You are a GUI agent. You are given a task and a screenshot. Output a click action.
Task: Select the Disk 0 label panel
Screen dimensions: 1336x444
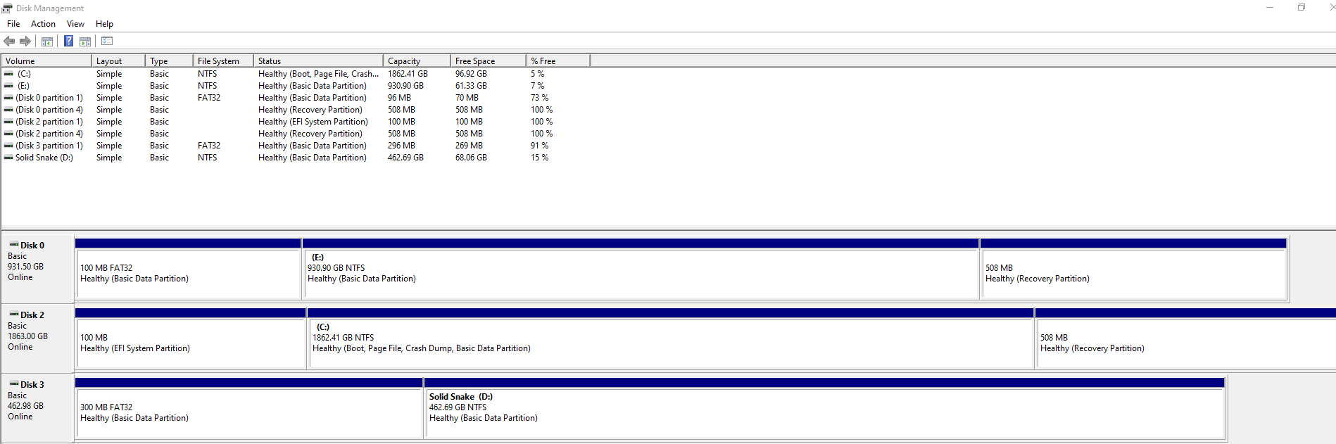pos(38,268)
